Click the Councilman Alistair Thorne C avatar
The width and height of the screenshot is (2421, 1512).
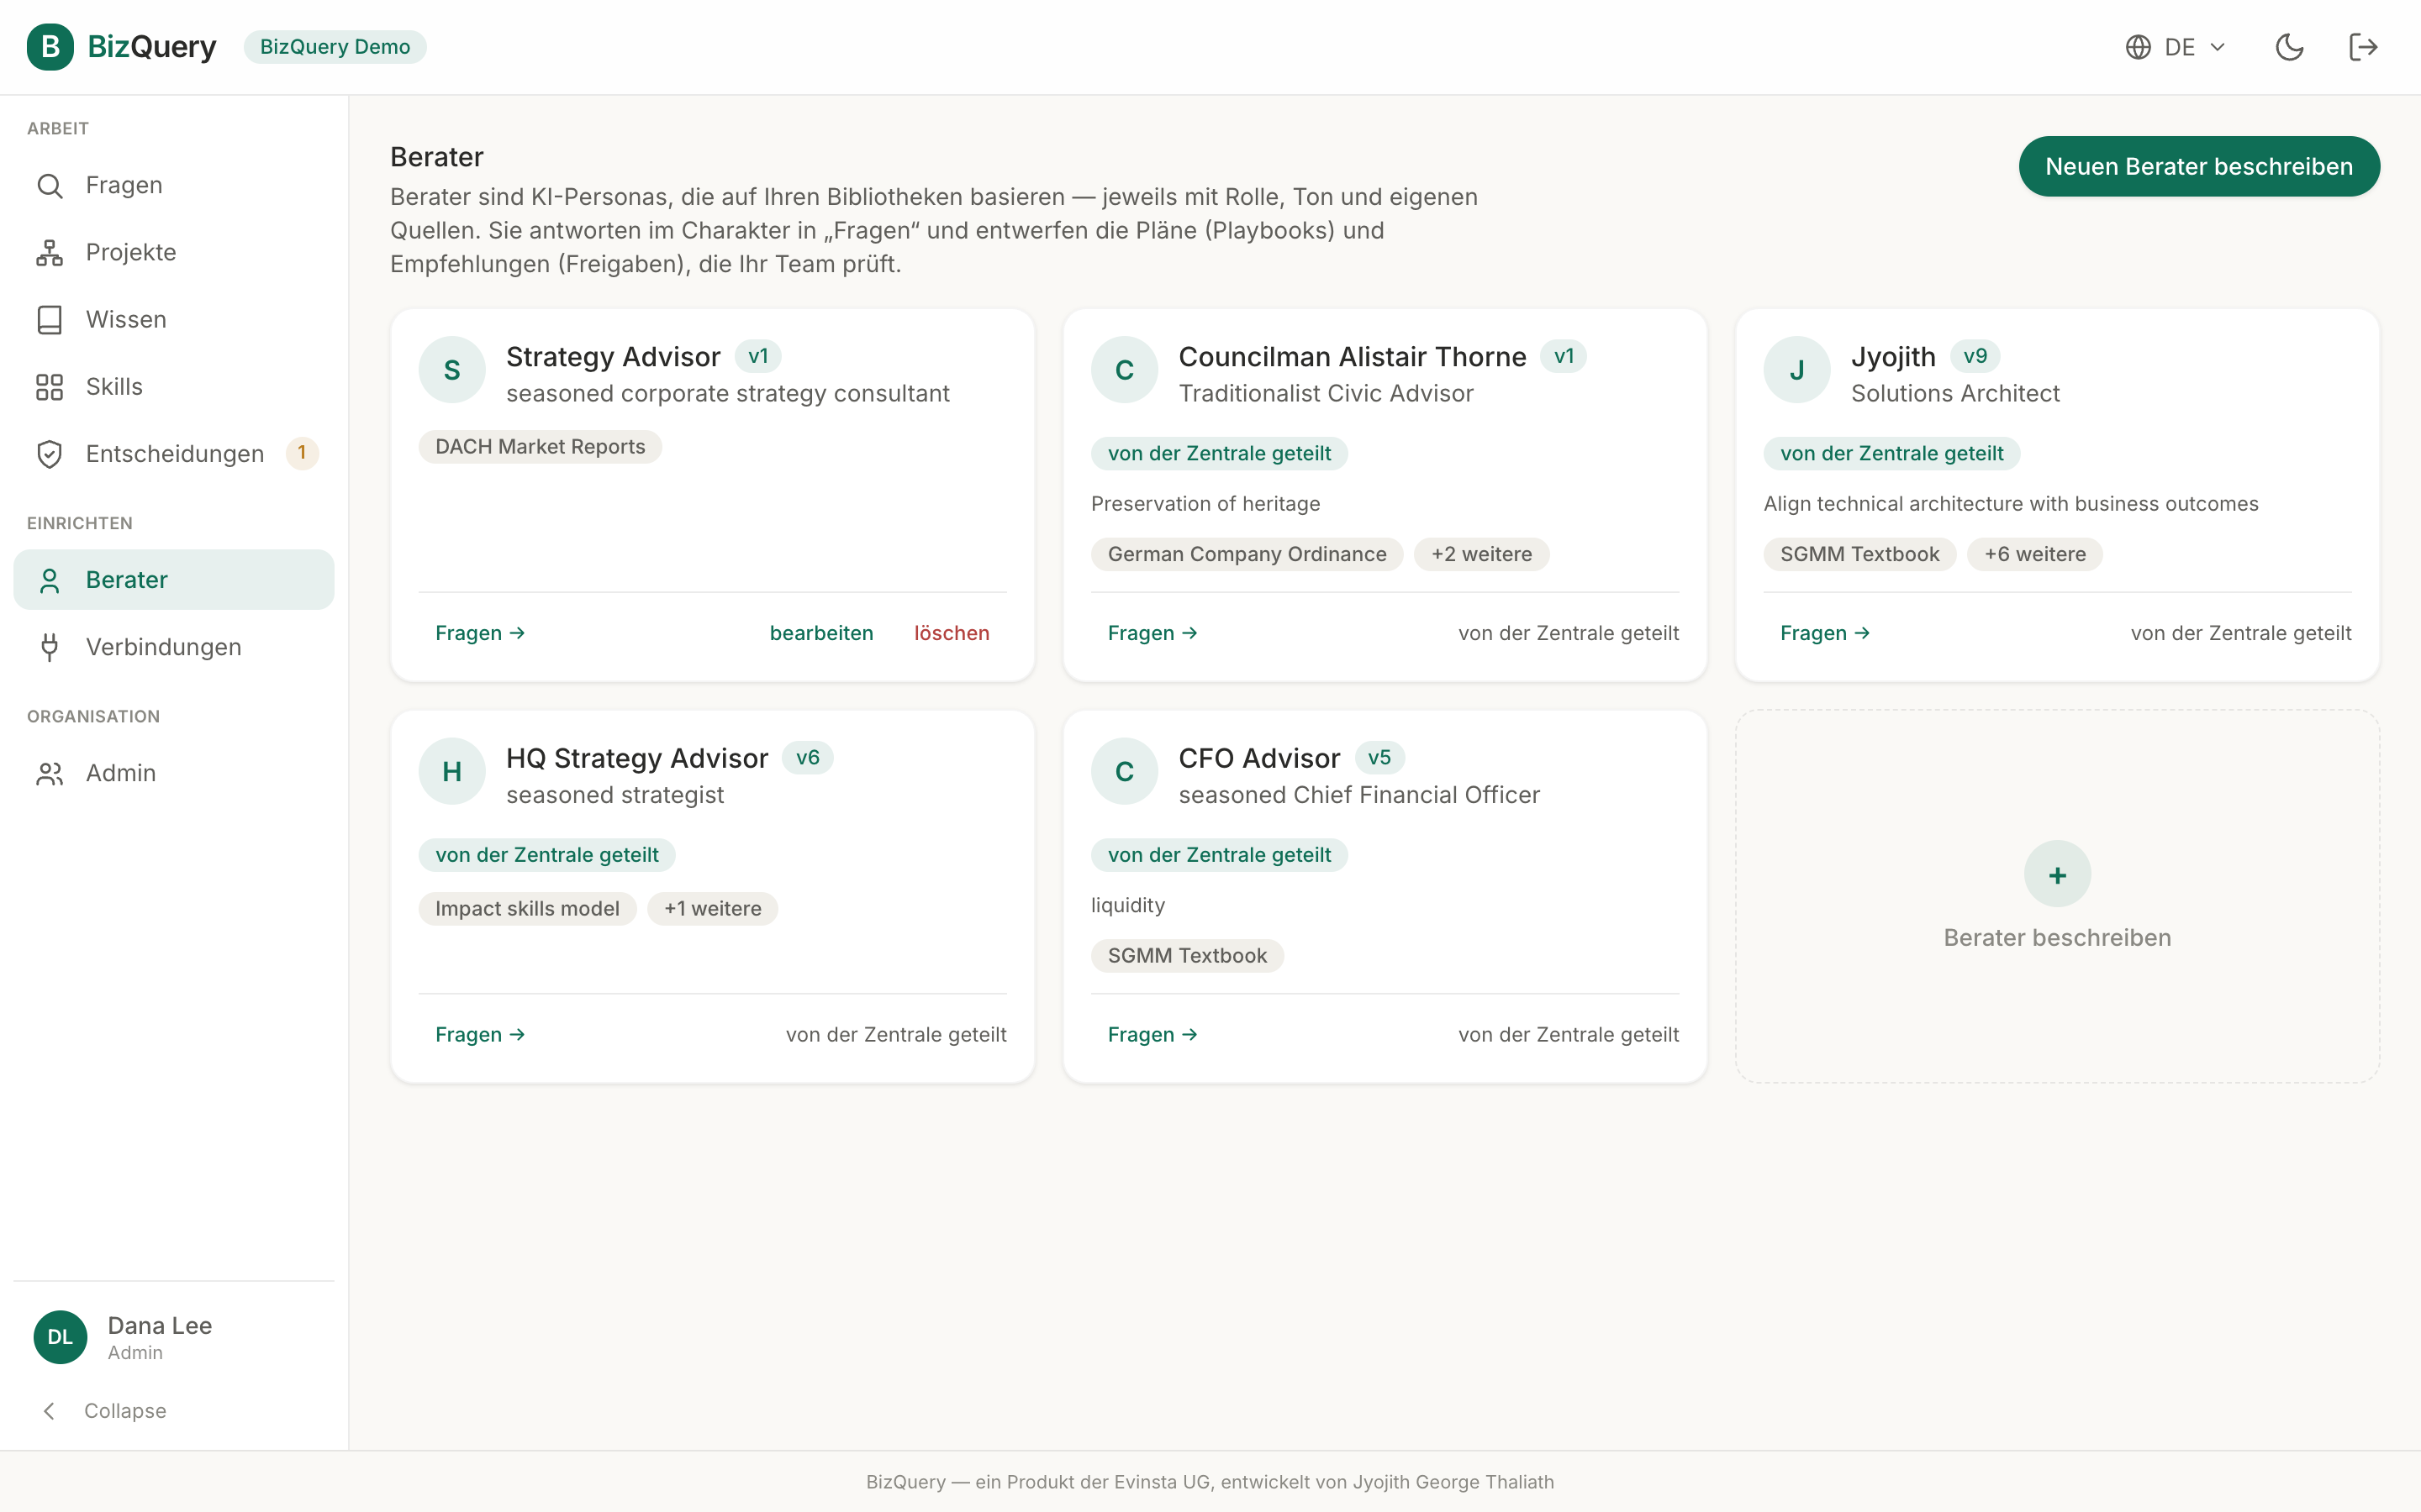point(1125,370)
